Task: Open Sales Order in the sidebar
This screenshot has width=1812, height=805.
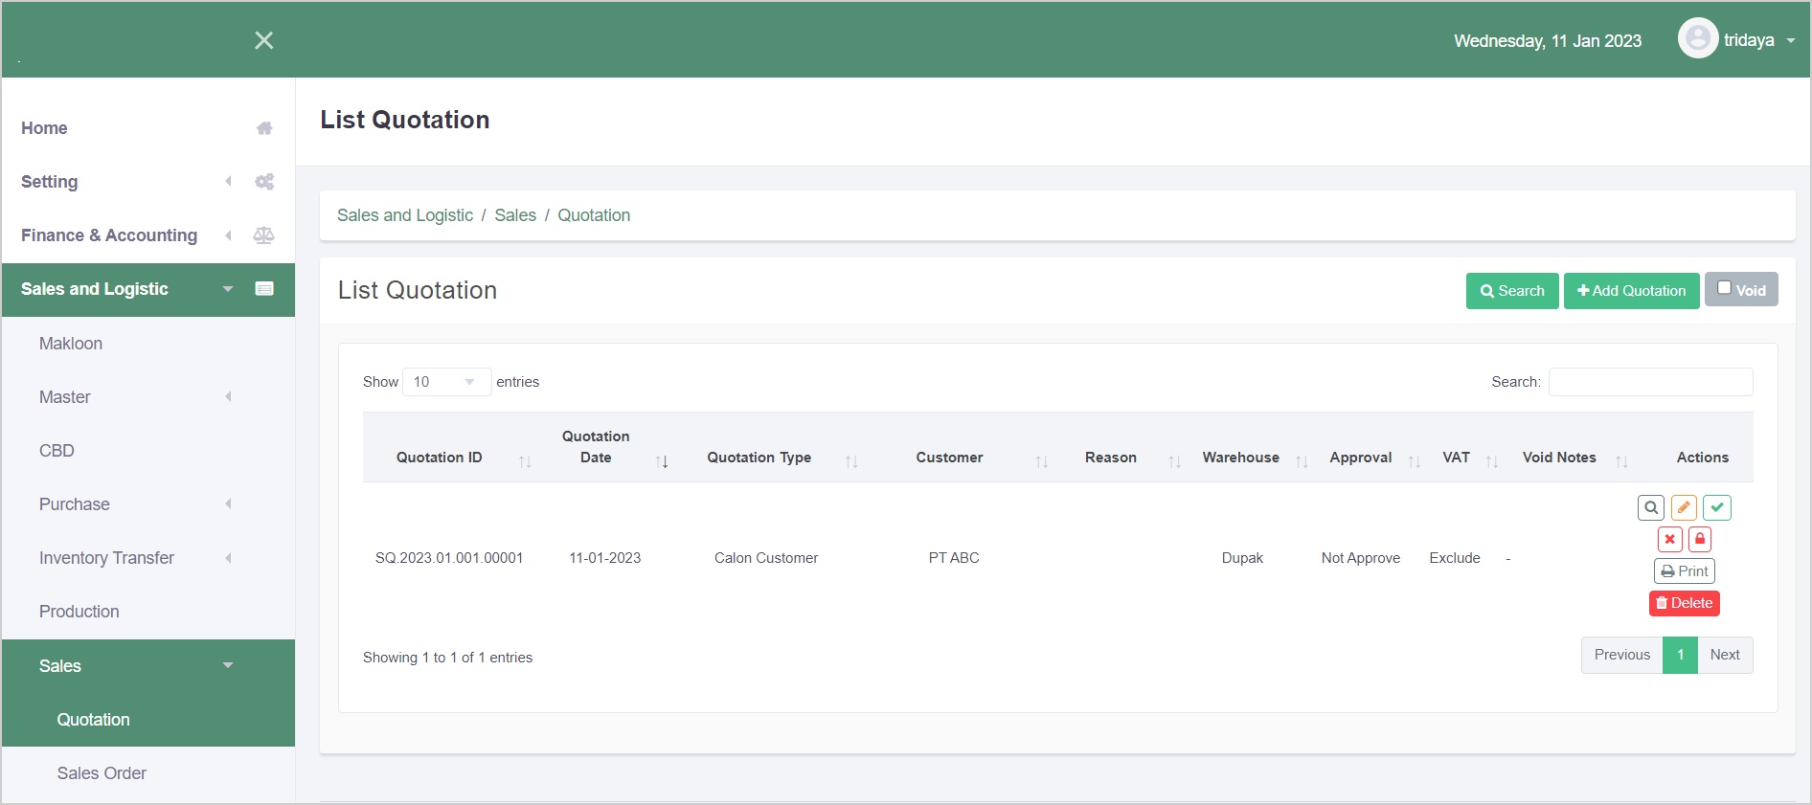Action: 102,773
